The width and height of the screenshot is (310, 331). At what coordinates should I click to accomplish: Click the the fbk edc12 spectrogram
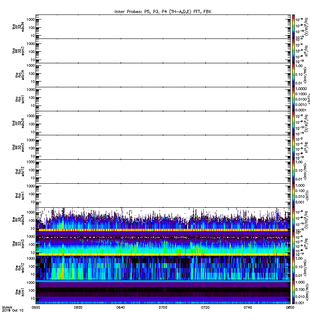coord(163,268)
